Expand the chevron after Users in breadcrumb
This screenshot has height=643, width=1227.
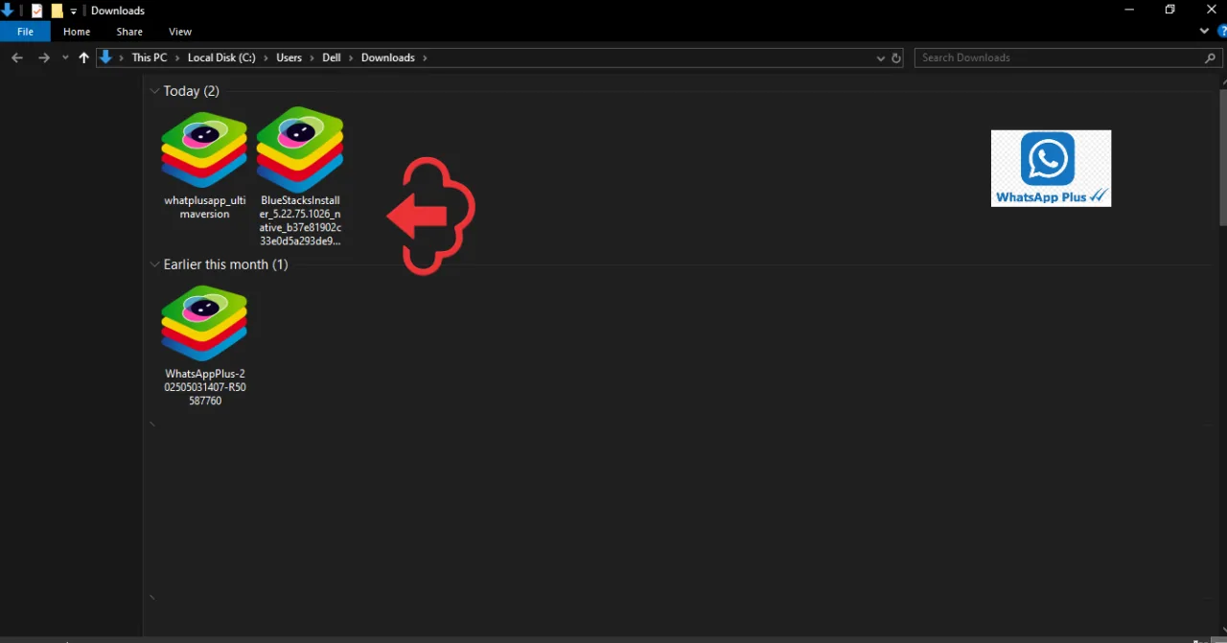(x=312, y=57)
